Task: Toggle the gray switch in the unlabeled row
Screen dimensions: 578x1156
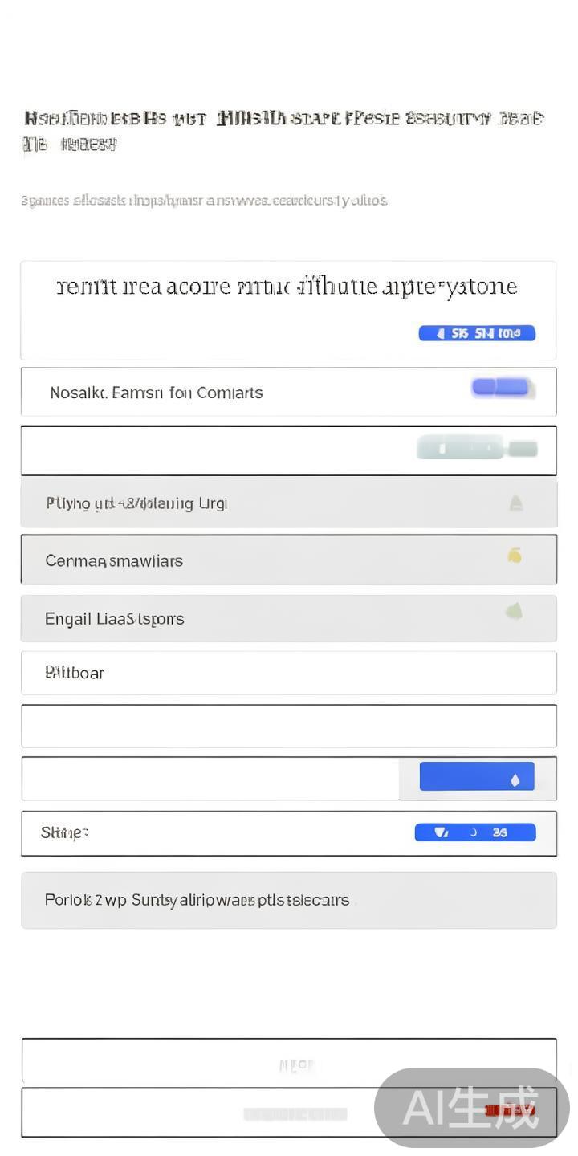Action: 477,448
